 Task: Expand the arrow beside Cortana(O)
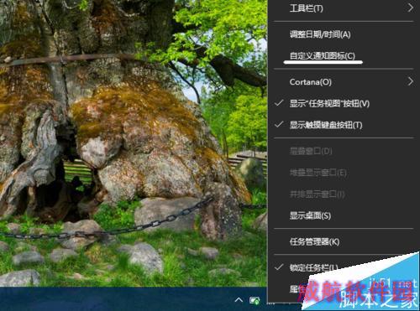[x=411, y=81]
